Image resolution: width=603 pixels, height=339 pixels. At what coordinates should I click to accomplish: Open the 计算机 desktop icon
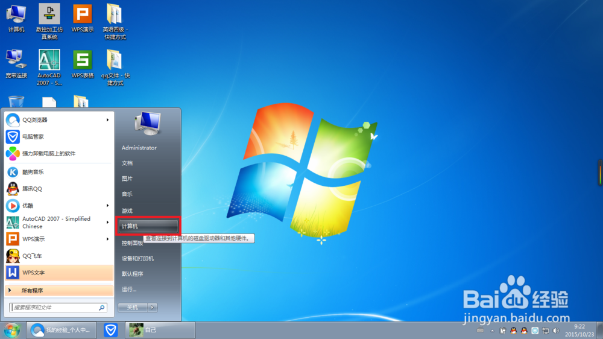point(16,19)
